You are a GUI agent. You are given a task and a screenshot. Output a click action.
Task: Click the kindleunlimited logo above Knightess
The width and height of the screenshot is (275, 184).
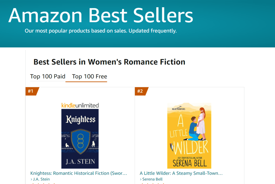[80, 105]
